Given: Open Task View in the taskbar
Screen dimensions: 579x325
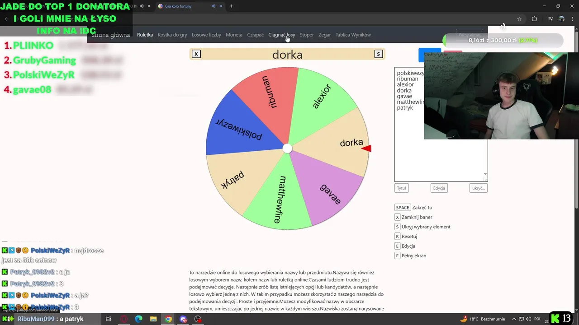Looking at the screenshot, I should pos(109,319).
